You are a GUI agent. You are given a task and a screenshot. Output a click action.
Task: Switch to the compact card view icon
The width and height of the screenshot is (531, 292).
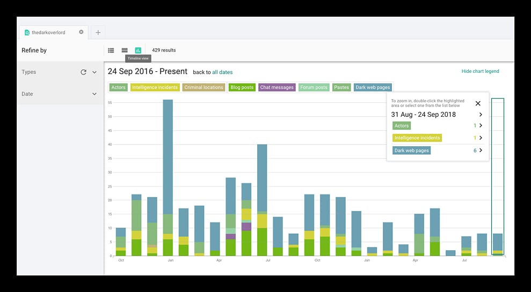click(x=125, y=50)
